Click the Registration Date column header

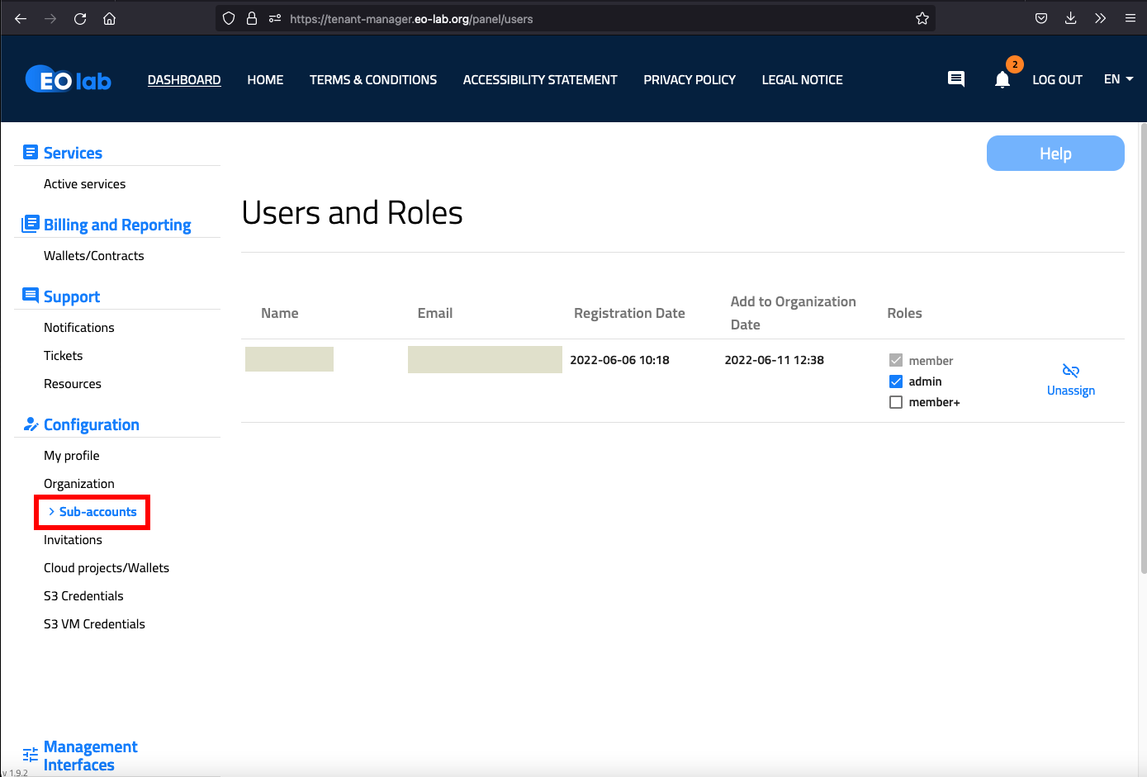point(629,313)
